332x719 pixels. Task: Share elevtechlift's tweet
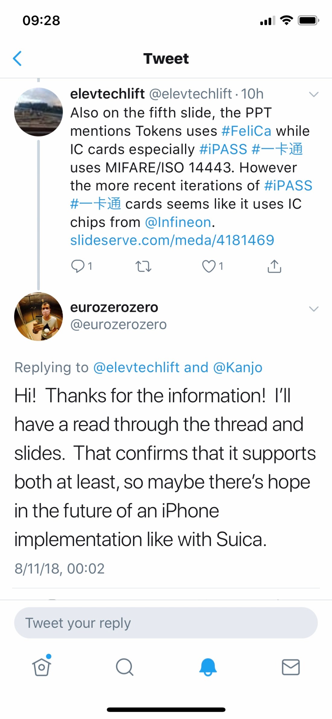(274, 266)
